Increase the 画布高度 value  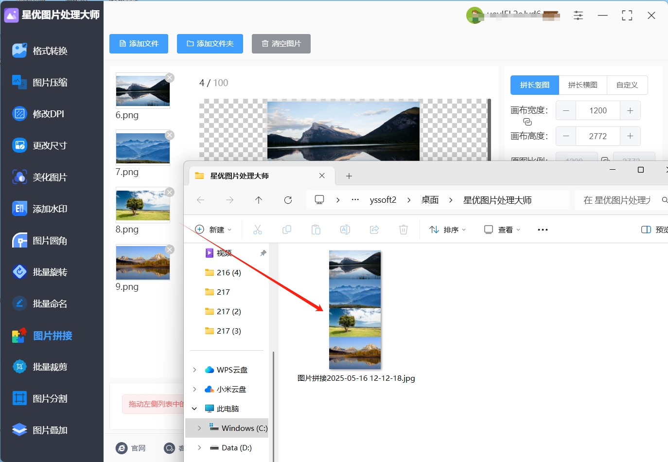(630, 136)
